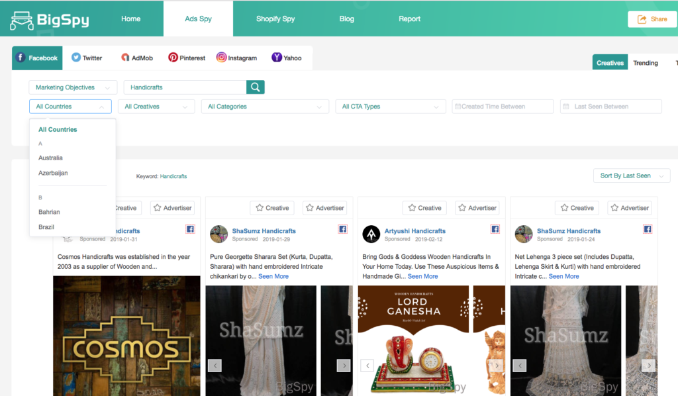Next image arrow on Net Lehenga ad

649,366
